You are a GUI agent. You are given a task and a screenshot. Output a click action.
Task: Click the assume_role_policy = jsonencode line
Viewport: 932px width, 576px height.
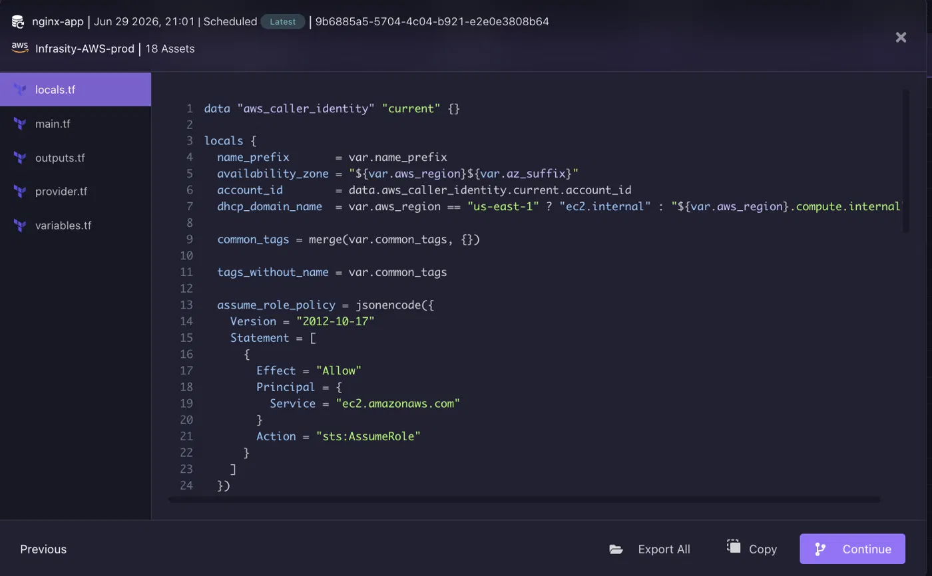(326, 305)
